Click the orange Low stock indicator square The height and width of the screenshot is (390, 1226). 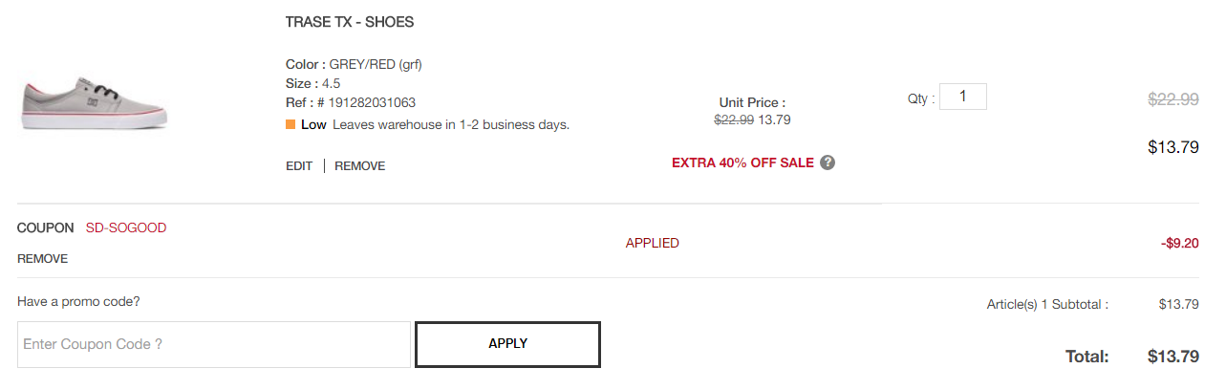pos(290,124)
